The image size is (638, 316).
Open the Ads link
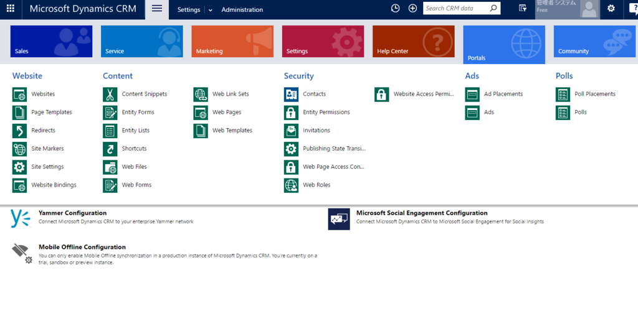click(488, 112)
